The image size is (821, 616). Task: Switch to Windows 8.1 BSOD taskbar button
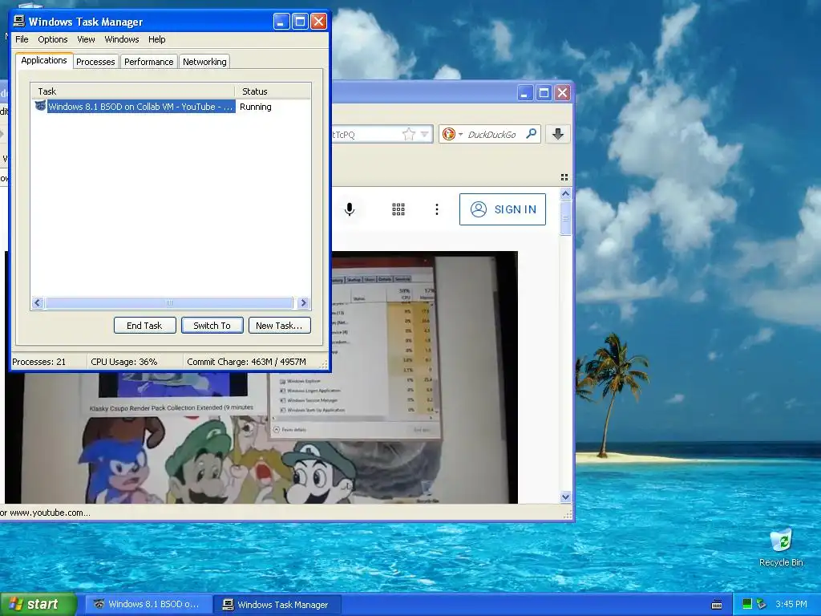(x=148, y=604)
